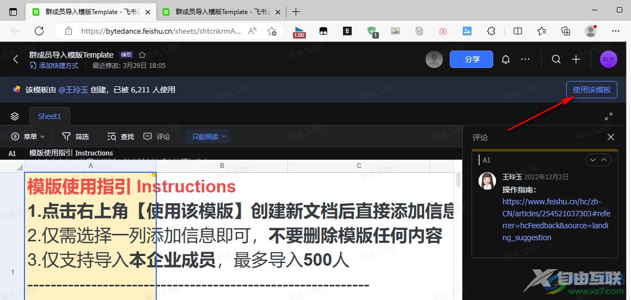Click the blue 分享 button

(x=471, y=59)
